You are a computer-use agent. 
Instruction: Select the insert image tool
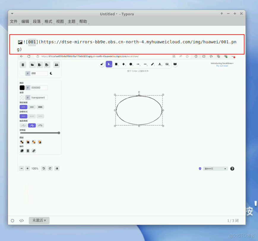point(167,64)
